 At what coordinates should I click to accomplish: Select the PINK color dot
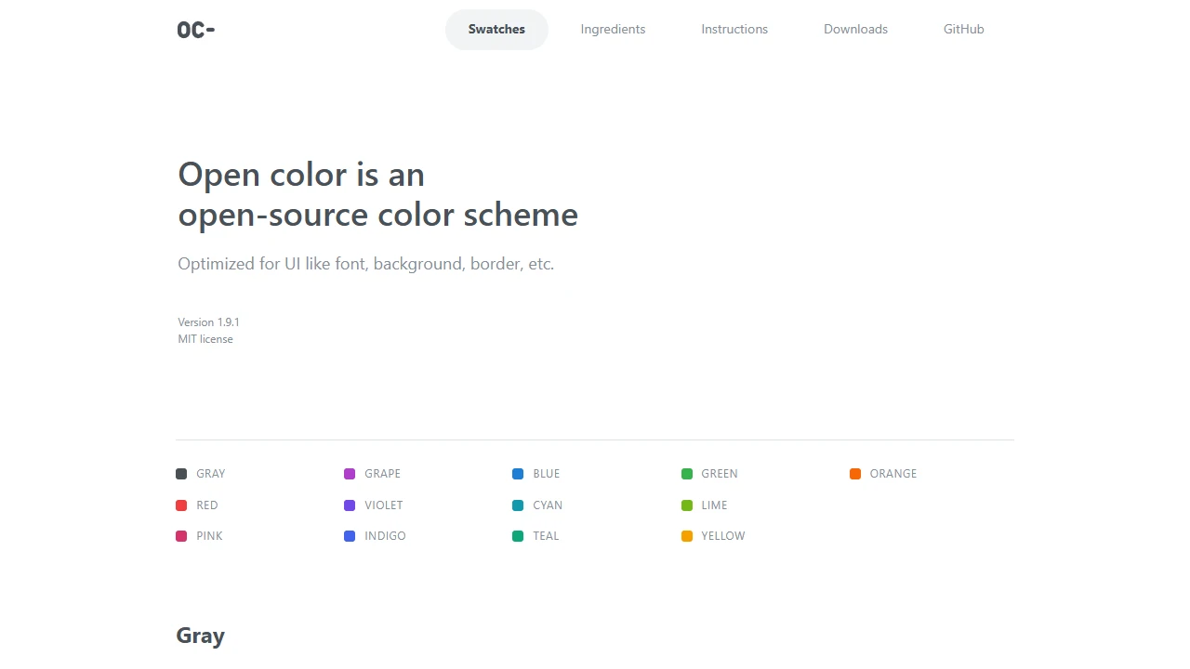pos(181,536)
